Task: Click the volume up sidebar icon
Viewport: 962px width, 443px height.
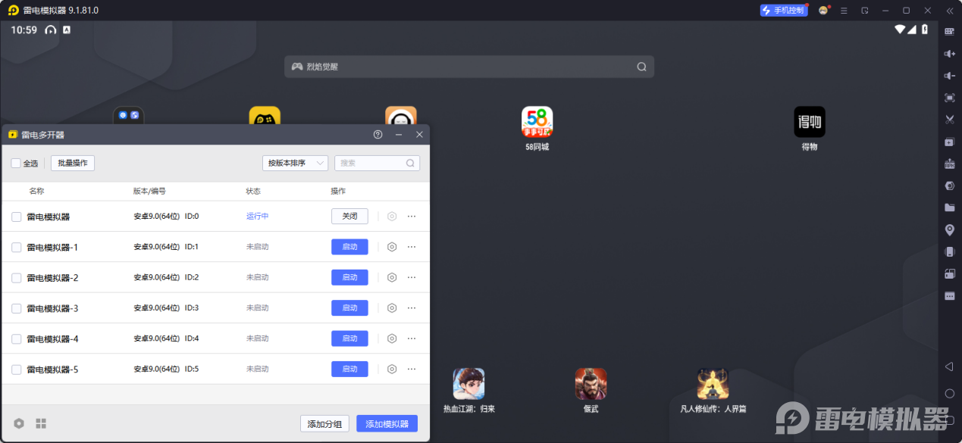Action: 949,54
